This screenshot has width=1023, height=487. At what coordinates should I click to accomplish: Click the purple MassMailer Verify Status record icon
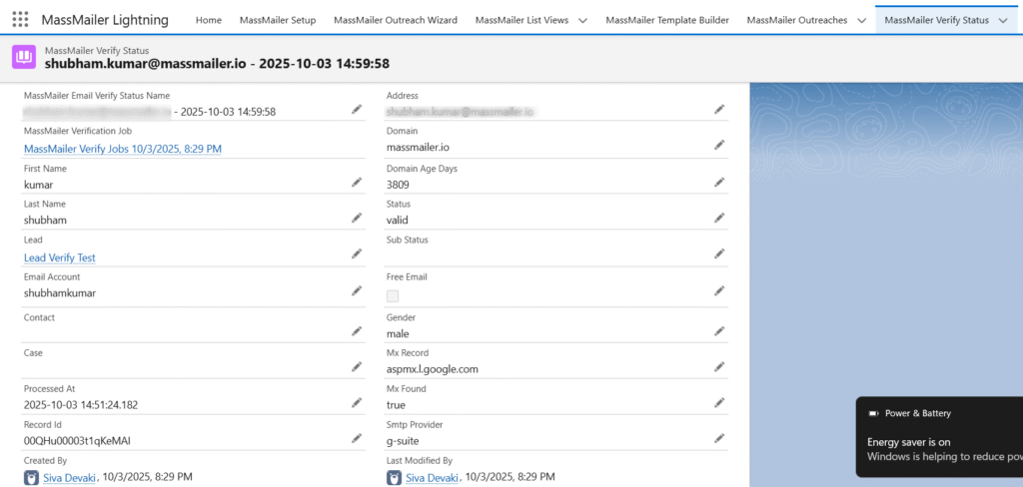24,57
